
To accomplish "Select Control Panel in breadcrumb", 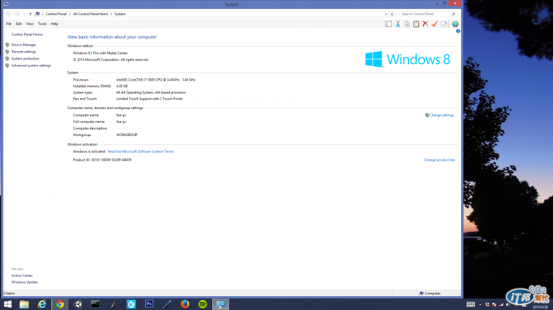I will click(x=56, y=14).
